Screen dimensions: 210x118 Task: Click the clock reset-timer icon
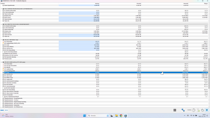point(194,110)
